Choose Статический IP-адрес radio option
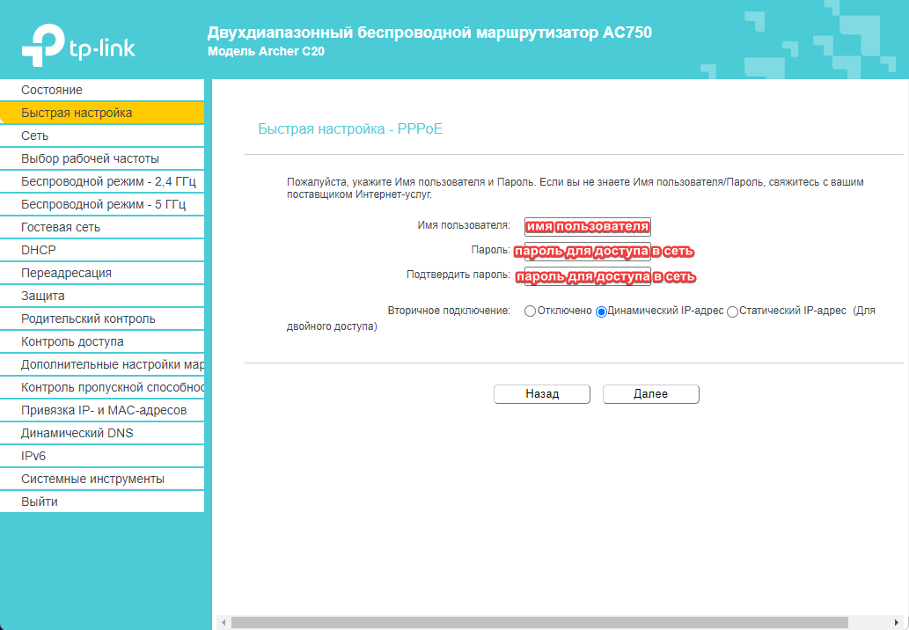 (732, 311)
